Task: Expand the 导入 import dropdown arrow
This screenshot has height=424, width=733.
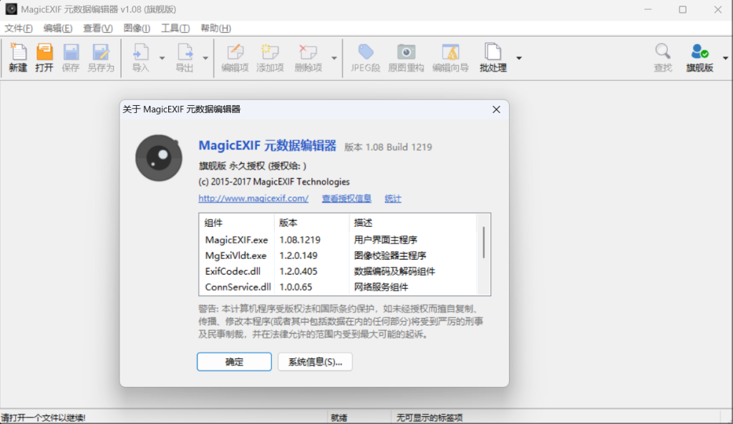Action: pyautogui.click(x=161, y=59)
